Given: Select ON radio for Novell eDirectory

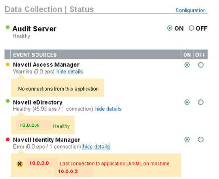Looking at the screenshot, I should point(187,102).
